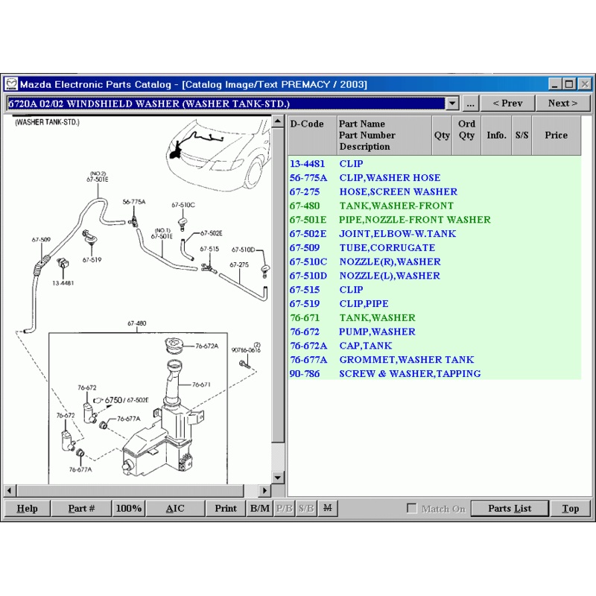Select part row 67-515 CLIP
Viewport: 596px width, 596px height.
(x=434, y=290)
